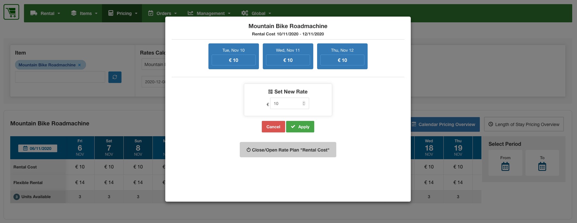Click Units Available 3 under Thu 19
The width and height of the screenshot is (577, 223).
pyautogui.click(x=458, y=197)
